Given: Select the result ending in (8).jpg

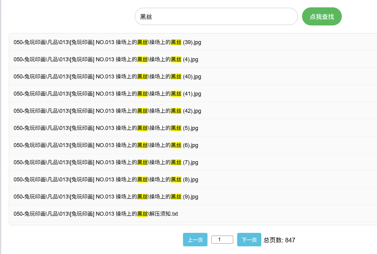Looking at the screenshot, I should (x=193, y=179).
